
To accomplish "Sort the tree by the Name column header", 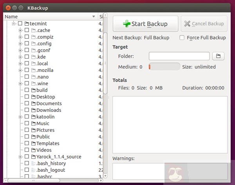I will (47, 16).
